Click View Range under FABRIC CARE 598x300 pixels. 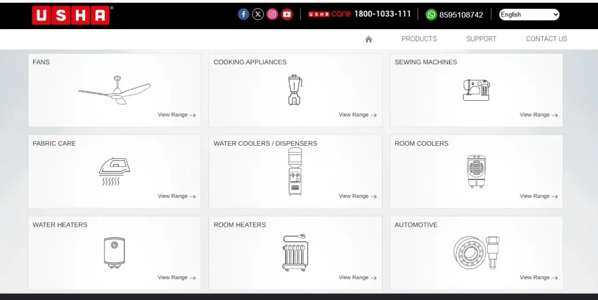[x=176, y=196]
